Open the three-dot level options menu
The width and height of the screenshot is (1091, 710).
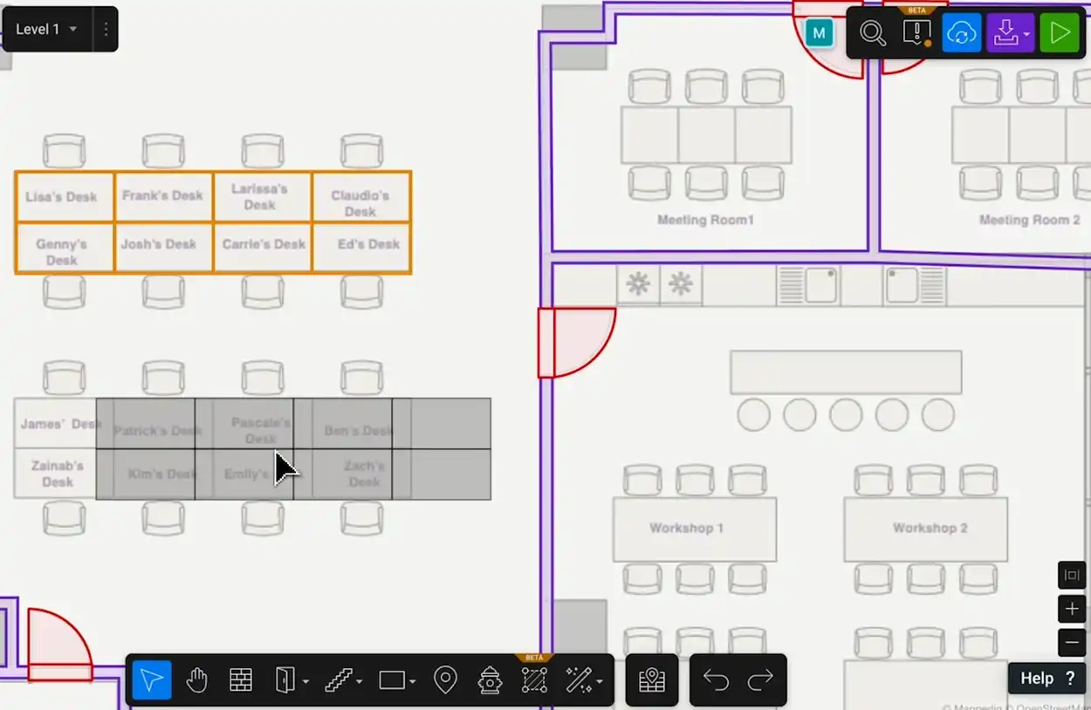click(106, 29)
